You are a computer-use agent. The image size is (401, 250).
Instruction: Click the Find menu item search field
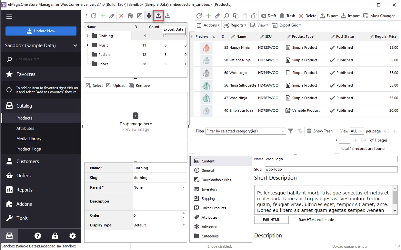[x=42, y=59]
